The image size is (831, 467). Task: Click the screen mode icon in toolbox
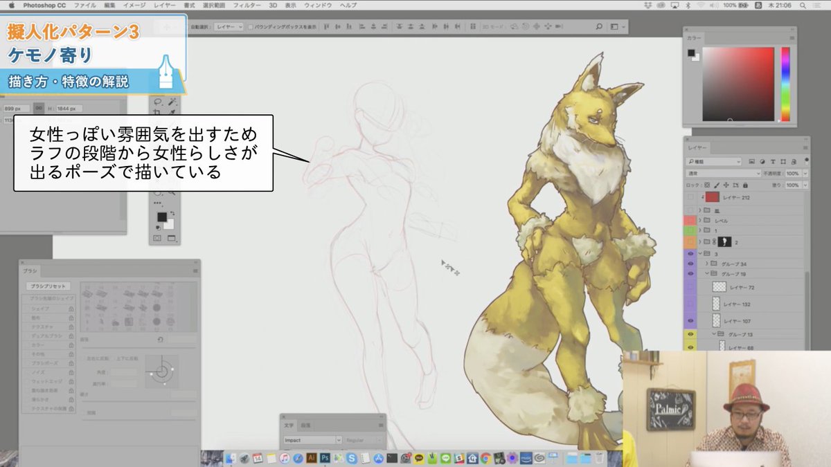tap(172, 238)
